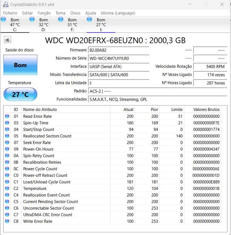Click the 'Reallocated Sectors Count' attribute name
Image resolution: width=231 pixels, height=235 pixels.
pos(47,136)
